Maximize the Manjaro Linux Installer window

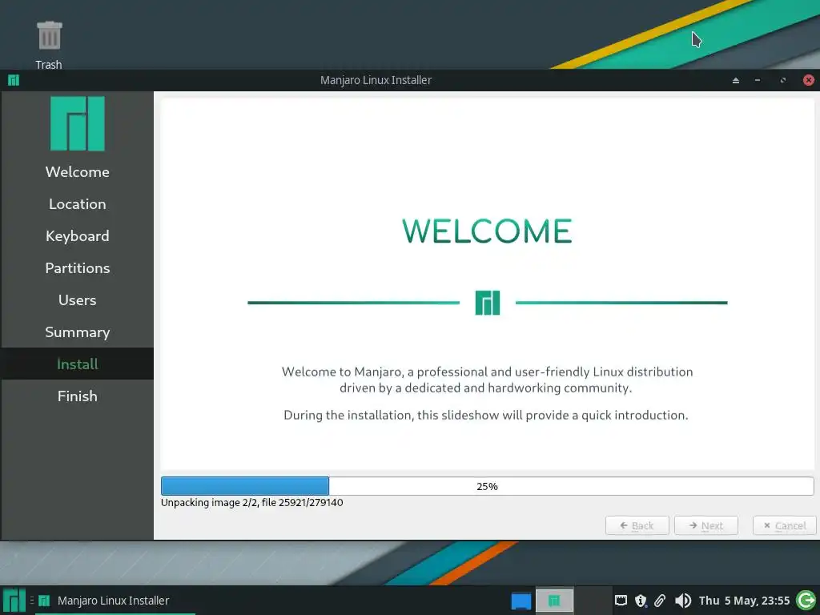[783, 80]
